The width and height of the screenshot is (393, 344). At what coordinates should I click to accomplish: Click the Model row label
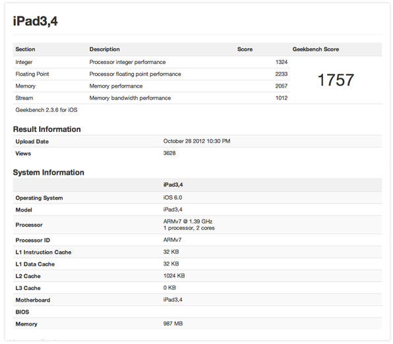pos(24,210)
